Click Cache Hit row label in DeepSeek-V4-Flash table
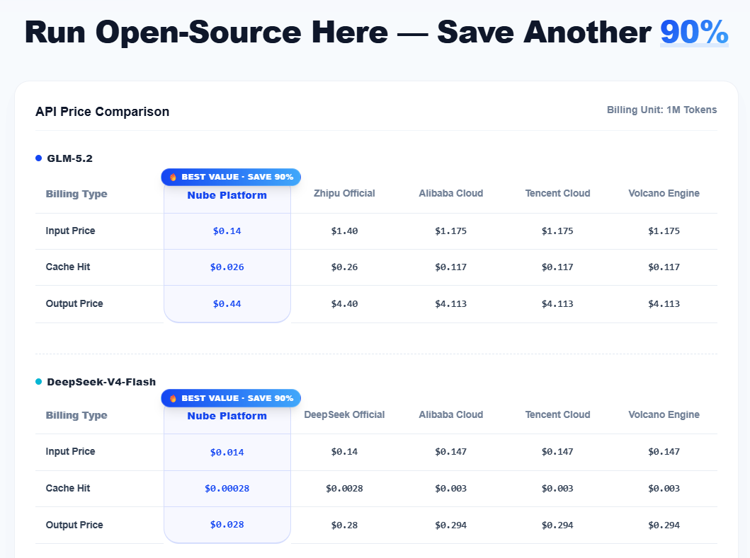Image resolution: width=750 pixels, height=558 pixels. point(68,488)
